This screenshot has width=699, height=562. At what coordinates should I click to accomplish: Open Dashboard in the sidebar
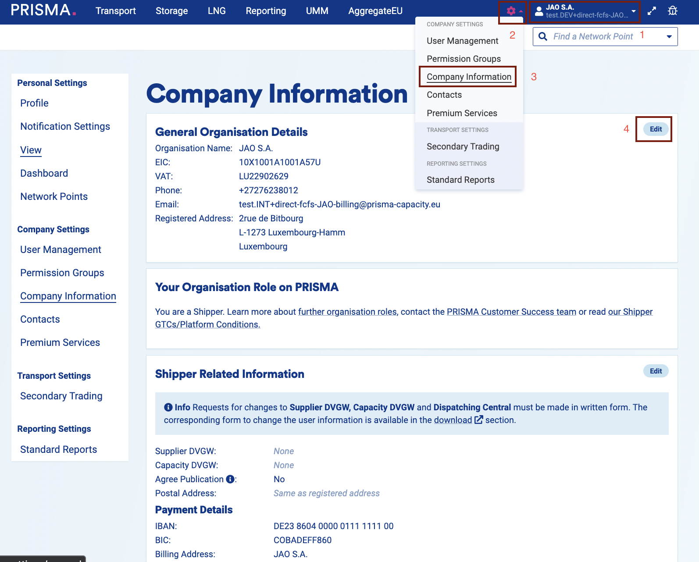point(44,173)
